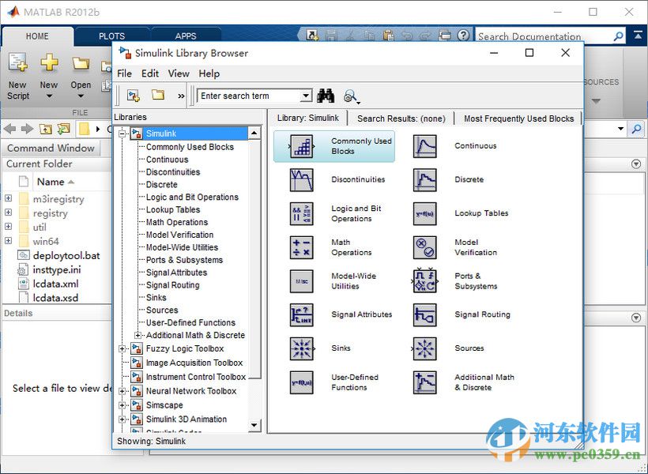Select the Most Frequently Used Blocks tab
Viewport: 648px width, 474px height.
coord(518,118)
